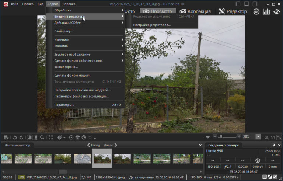This screenshot has height=181, width=283.
Task: Open the zoom percentage dropdown
Action: (258, 137)
